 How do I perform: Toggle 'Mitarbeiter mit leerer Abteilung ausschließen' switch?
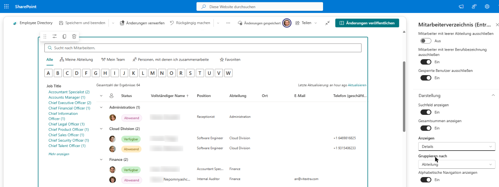[x=426, y=41]
